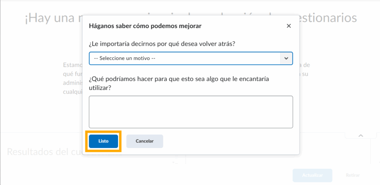Click the dimmed Retirar button
380x185 pixels.
(x=352, y=175)
